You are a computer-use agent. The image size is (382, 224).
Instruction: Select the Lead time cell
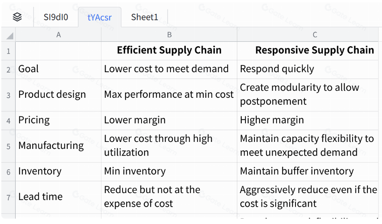tap(58, 197)
